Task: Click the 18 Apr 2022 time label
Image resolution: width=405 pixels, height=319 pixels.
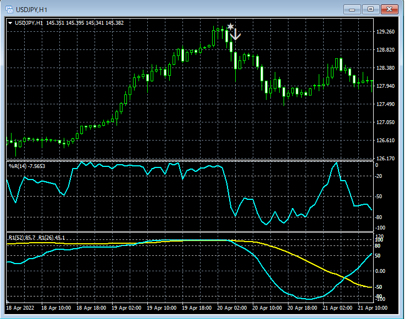Action: click(20, 308)
